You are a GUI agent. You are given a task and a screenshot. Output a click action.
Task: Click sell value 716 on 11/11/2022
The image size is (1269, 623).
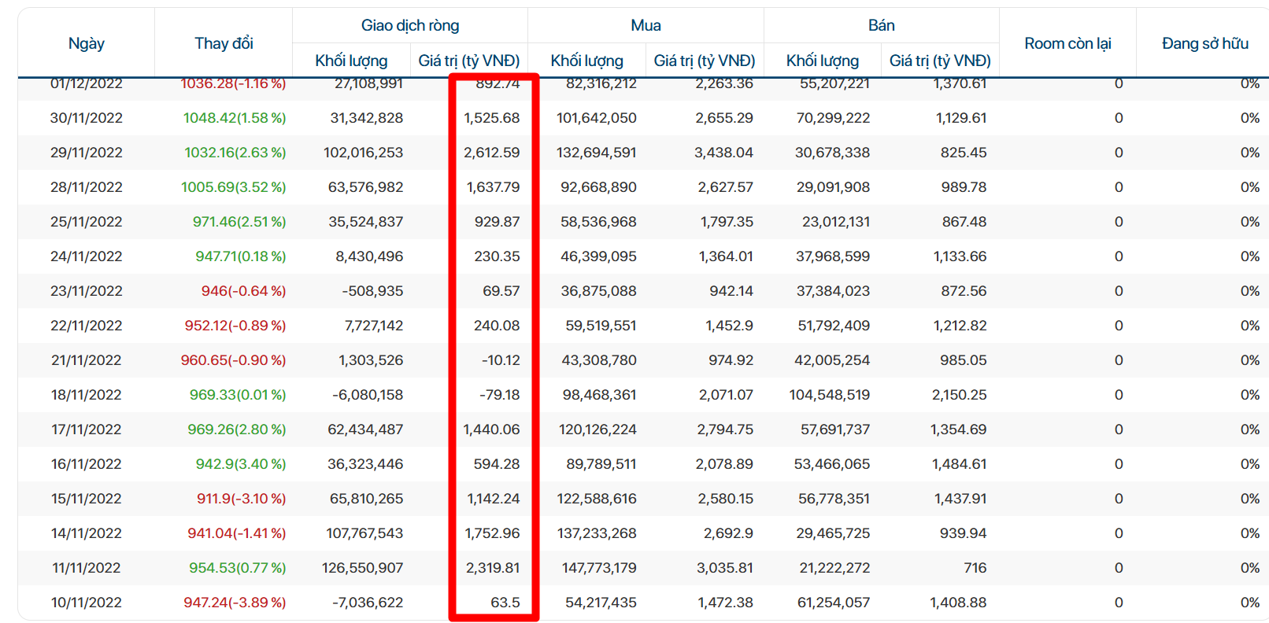click(975, 568)
